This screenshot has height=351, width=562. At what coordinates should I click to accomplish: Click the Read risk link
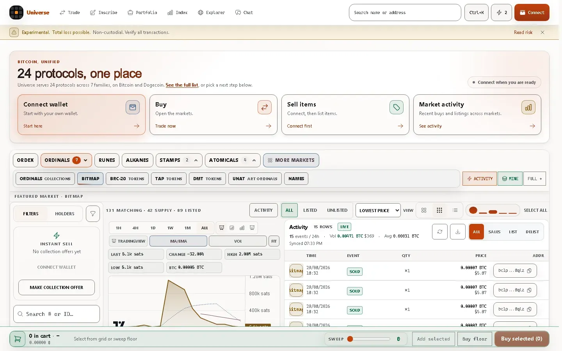click(x=523, y=32)
